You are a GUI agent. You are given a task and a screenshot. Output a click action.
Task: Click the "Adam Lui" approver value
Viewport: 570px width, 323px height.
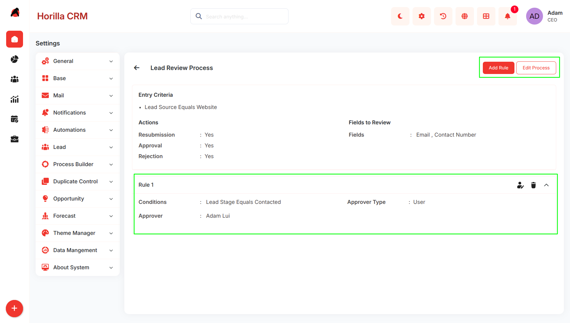(x=218, y=216)
